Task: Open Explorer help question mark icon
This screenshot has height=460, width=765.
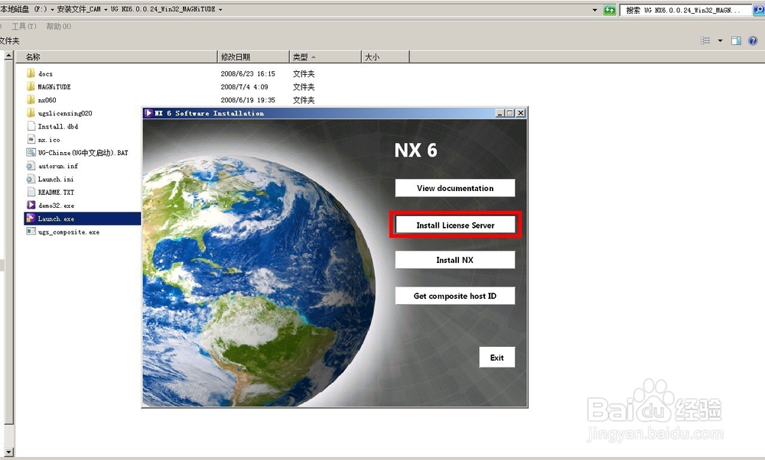Action: pos(753,40)
